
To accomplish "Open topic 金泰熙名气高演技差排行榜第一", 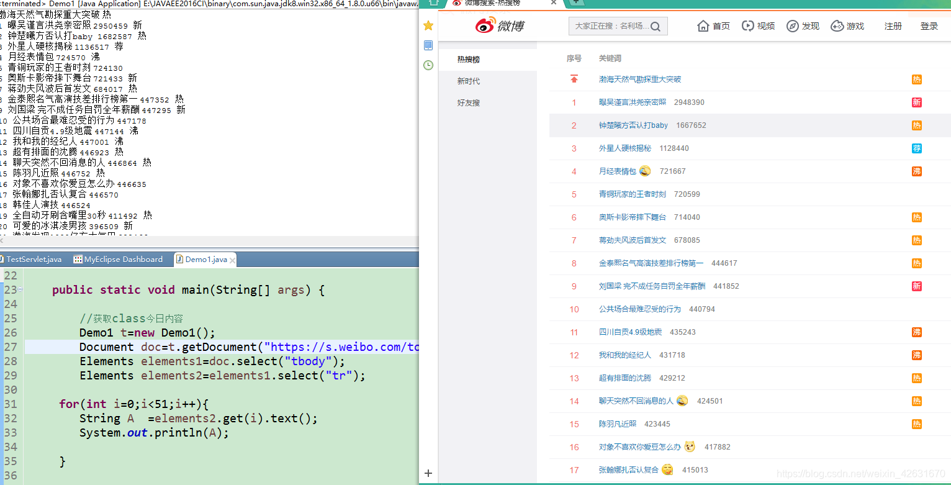I will tap(651, 263).
